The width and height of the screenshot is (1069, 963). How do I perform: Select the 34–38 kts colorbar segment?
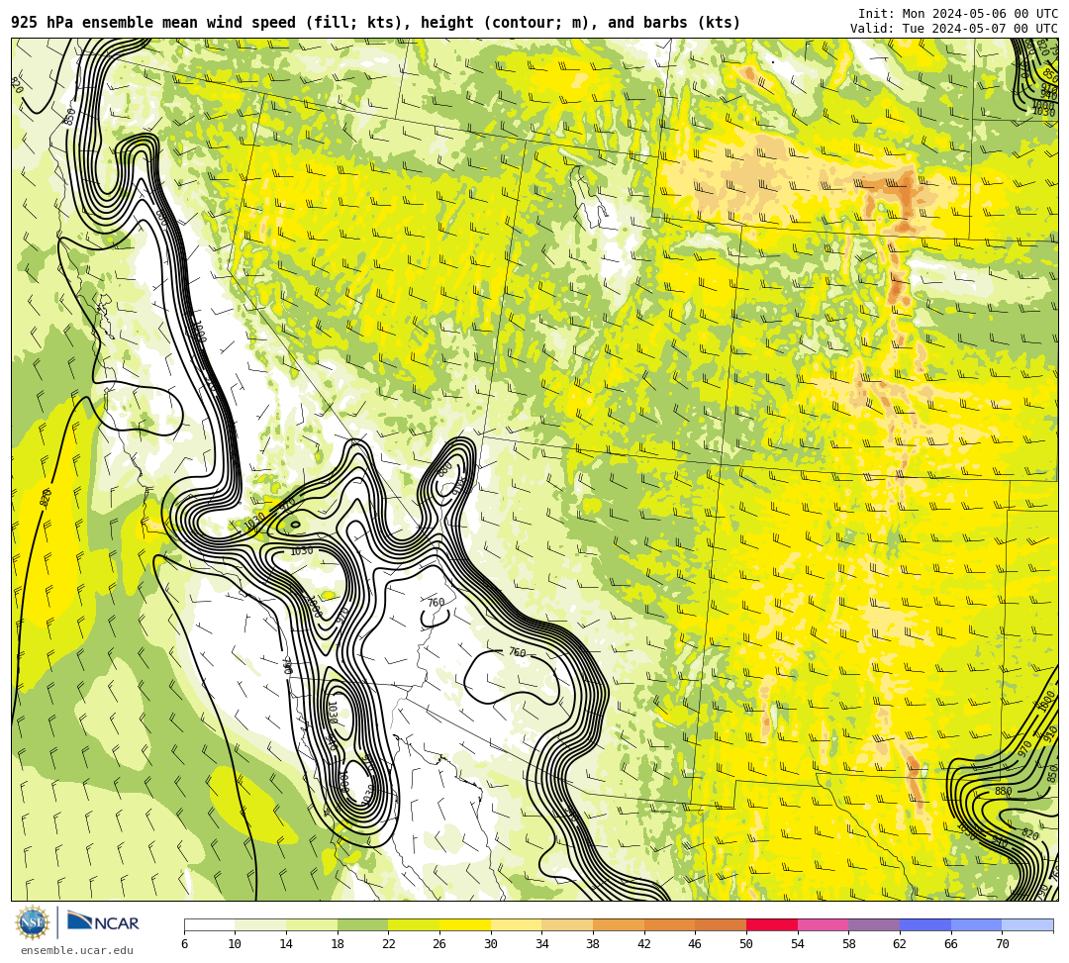[x=567, y=925]
